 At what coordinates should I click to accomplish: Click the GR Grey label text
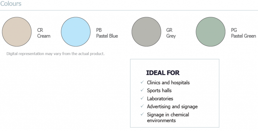[x=171, y=33]
